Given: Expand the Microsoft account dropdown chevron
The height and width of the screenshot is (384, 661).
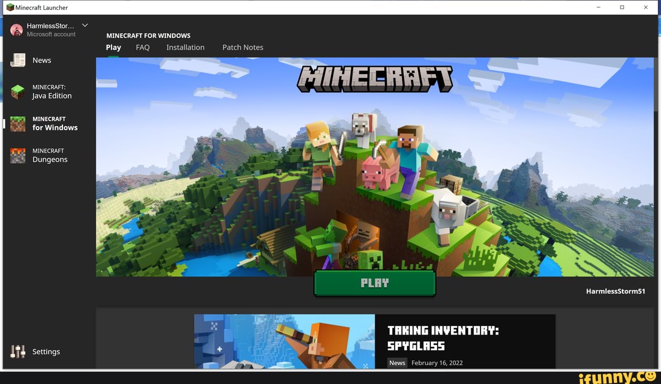Looking at the screenshot, I should (84, 25).
